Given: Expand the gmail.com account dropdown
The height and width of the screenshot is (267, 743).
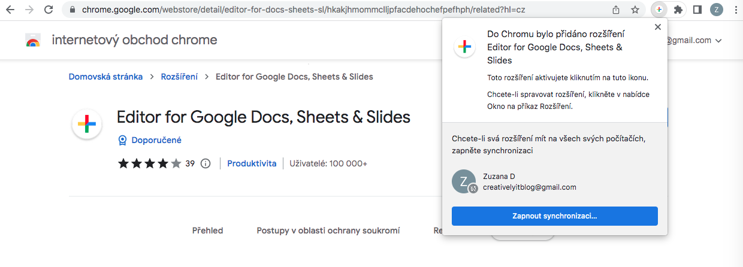Looking at the screenshot, I should click(718, 41).
